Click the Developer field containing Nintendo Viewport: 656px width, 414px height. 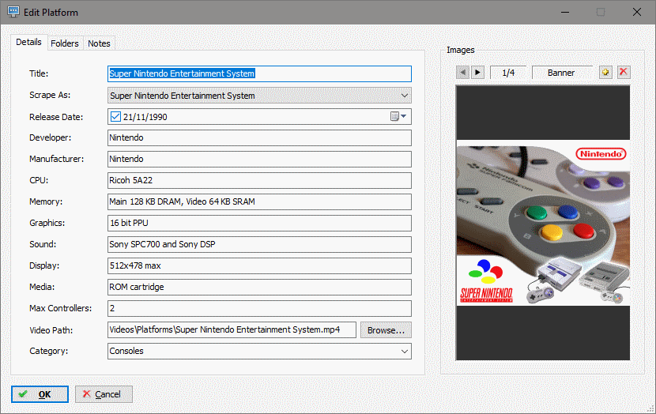coord(259,137)
